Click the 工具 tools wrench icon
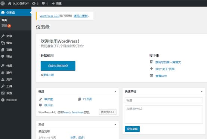Image resolution: width=207 pixels, height=139 pixels. pos(3,86)
